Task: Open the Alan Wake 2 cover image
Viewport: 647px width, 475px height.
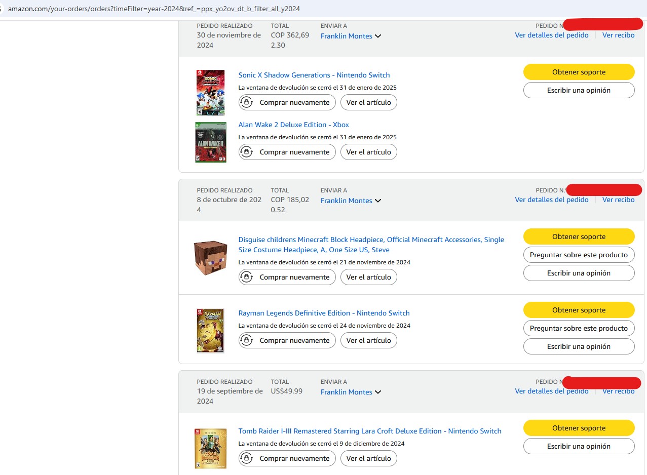Action: 210,142
